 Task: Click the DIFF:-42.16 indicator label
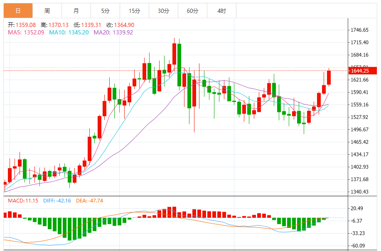(57, 200)
